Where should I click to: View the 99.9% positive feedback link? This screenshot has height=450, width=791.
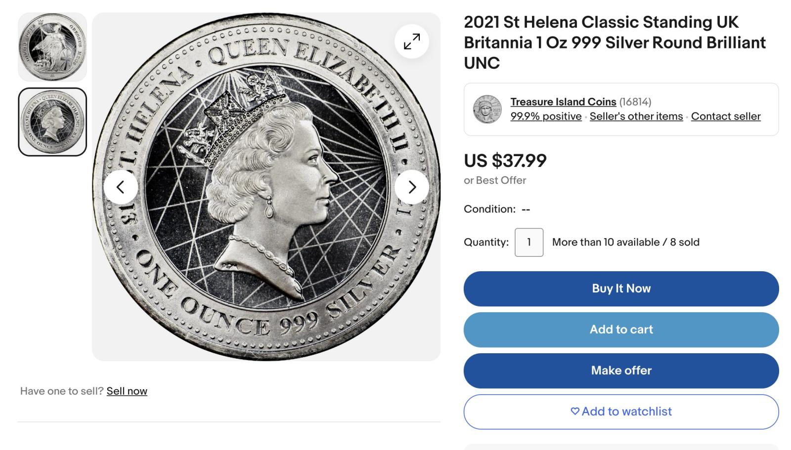click(x=546, y=117)
